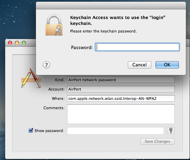Click the keychain dialog title bar
The width and height of the screenshot is (190, 160).
tap(111, 6)
